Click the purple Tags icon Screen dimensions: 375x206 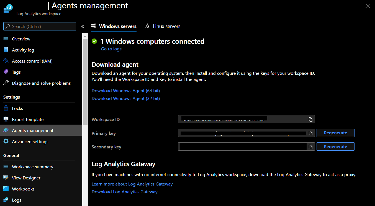pos(6,72)
